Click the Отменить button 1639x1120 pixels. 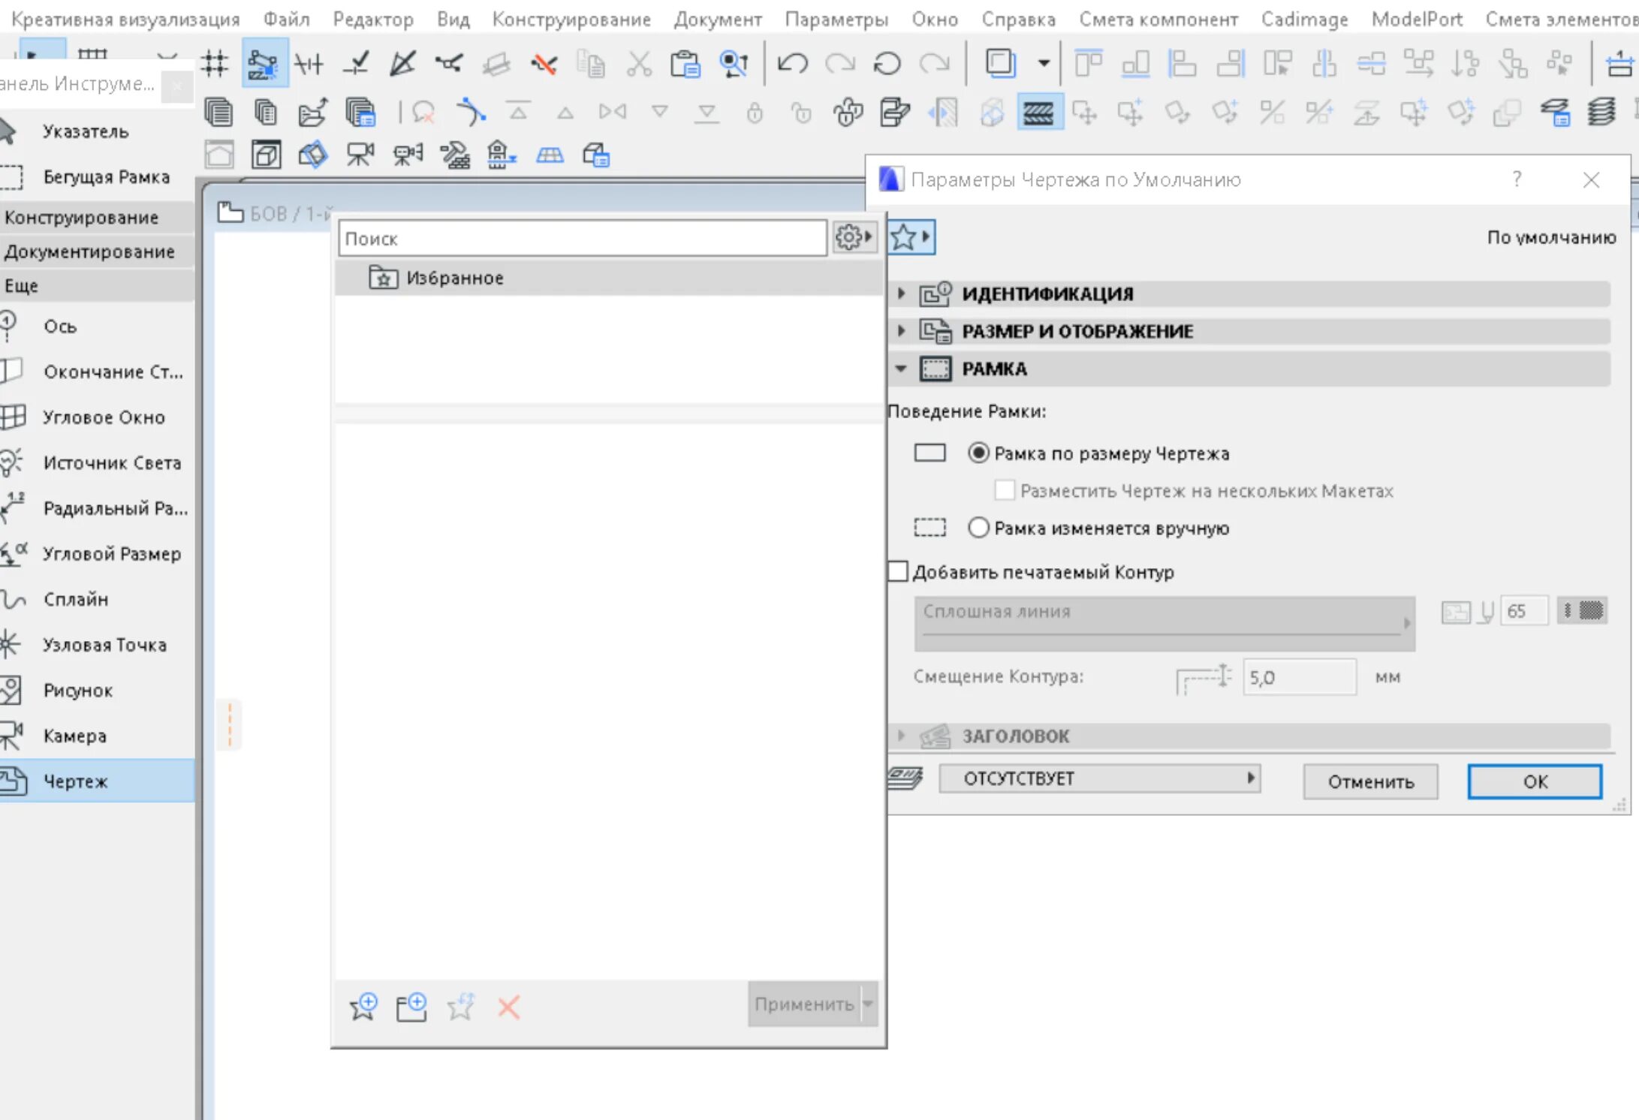point(1370,781)
